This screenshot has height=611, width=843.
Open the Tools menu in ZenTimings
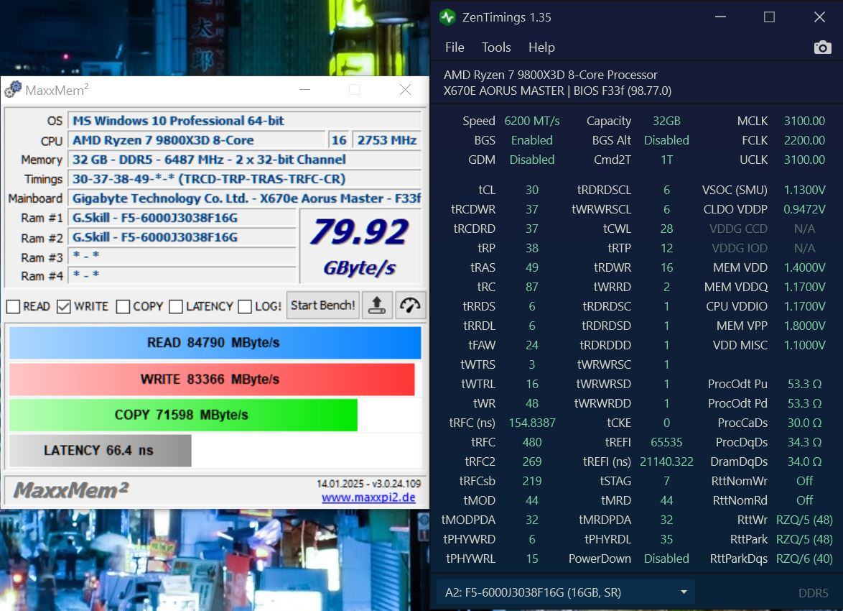point(496,47)
